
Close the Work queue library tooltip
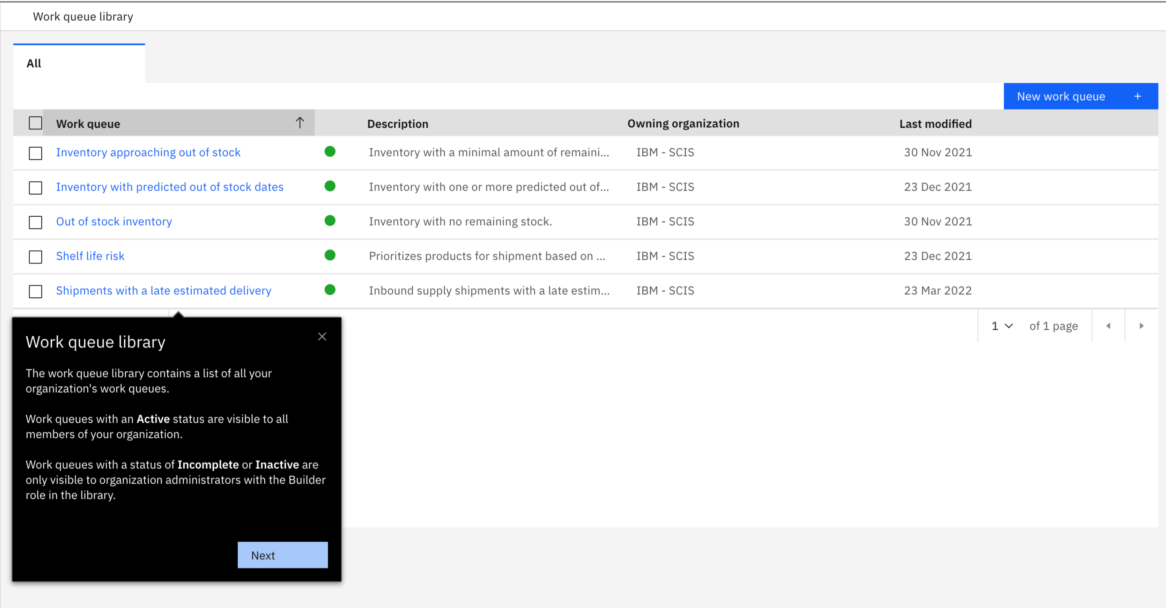tap(322, 336)
